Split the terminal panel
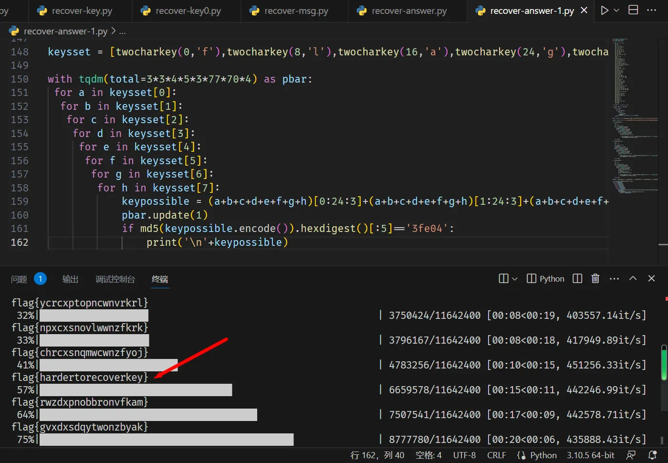 pyautogui.click(x=577, y=279)
